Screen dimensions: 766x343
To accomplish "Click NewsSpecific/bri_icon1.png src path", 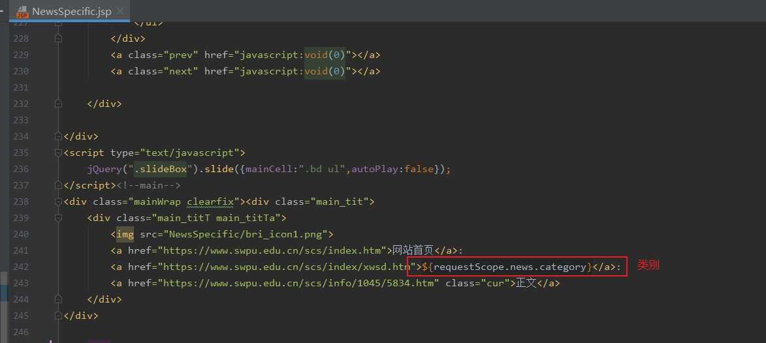I will pos(246,234).
